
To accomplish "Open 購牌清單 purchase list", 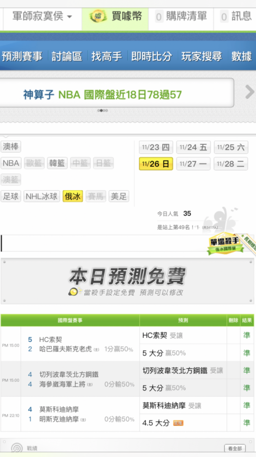I will pyautogui.click(x=181, y=16).
